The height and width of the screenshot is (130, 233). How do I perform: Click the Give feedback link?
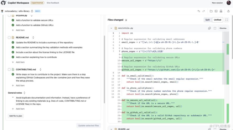[x=53, y=3]
